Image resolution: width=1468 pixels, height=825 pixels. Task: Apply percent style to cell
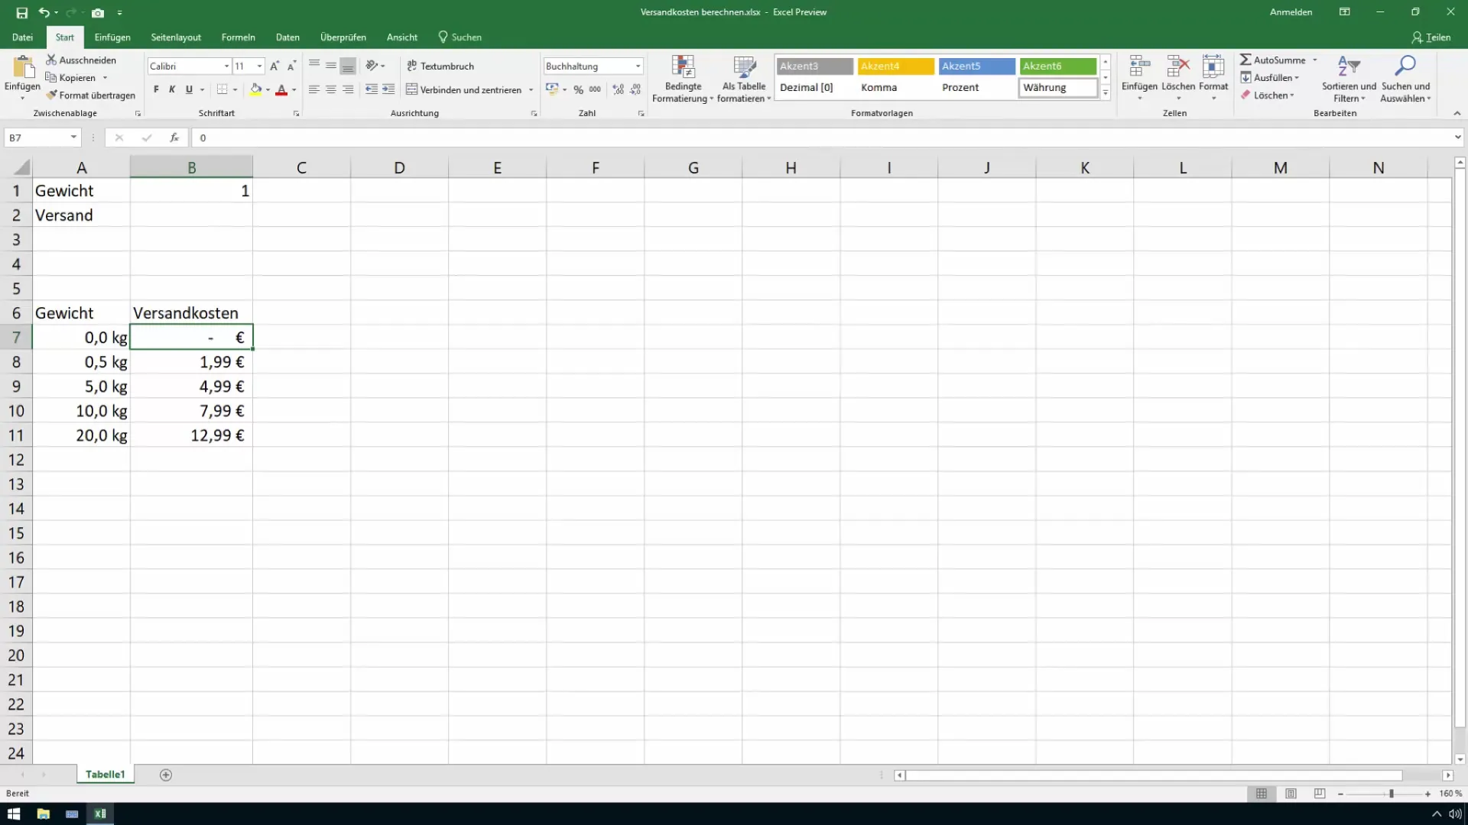[579, 89]
